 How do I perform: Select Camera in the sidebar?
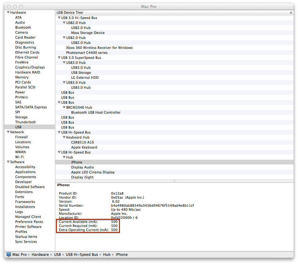point(21,32)
